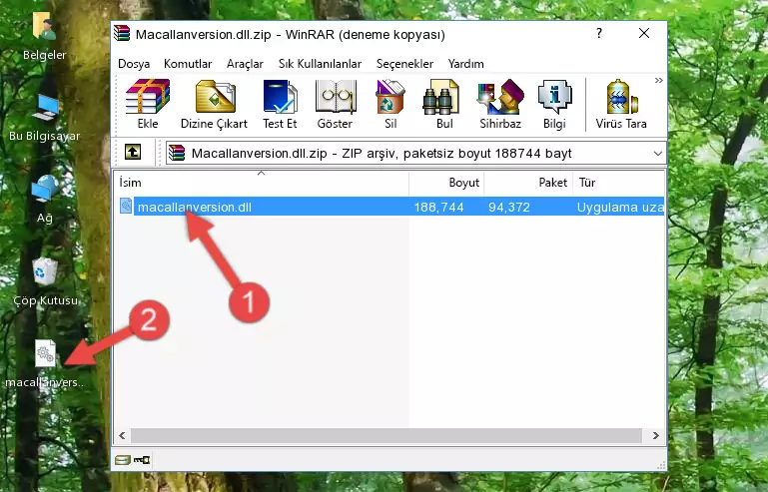768x492 pixels.
Task: Click the dll file icon in list
Action: [126, 207]
